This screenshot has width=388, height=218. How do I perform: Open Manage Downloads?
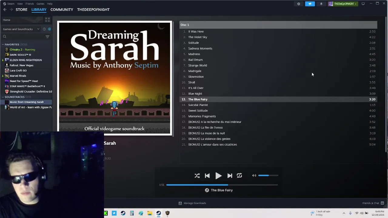coord(192,203)
